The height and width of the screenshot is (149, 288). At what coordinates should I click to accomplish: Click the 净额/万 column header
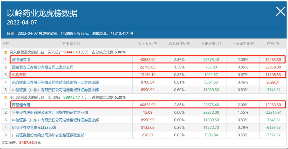[273, 44]
